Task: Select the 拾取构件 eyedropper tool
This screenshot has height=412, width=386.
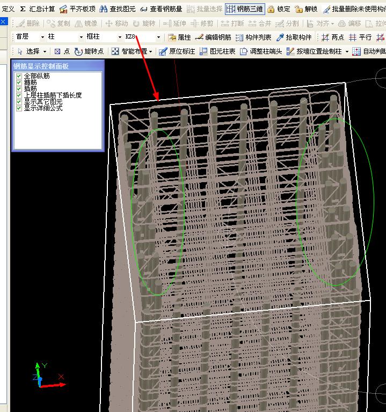Action: pos(294,37)
